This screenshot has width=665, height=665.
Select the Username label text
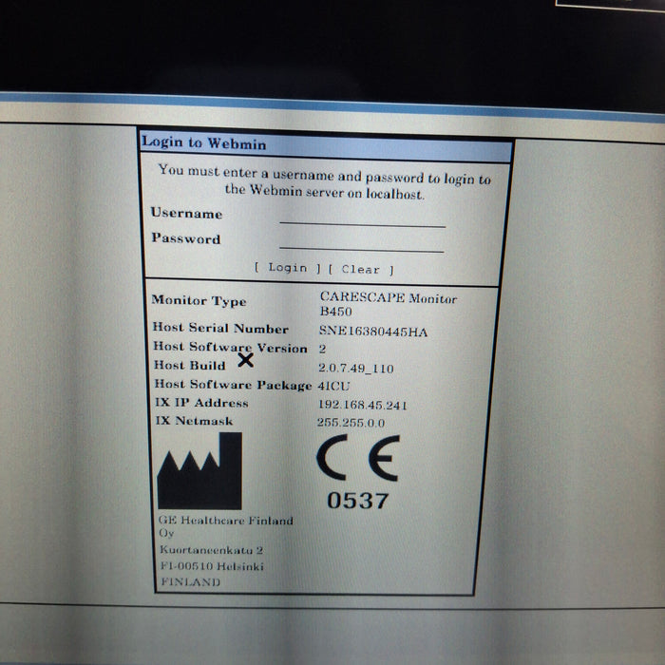tap(186, 214)
